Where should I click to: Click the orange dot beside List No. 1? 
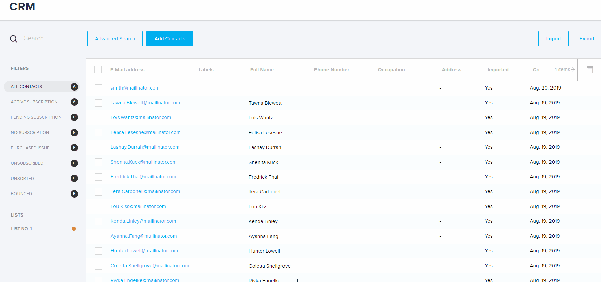pos(74,229)
